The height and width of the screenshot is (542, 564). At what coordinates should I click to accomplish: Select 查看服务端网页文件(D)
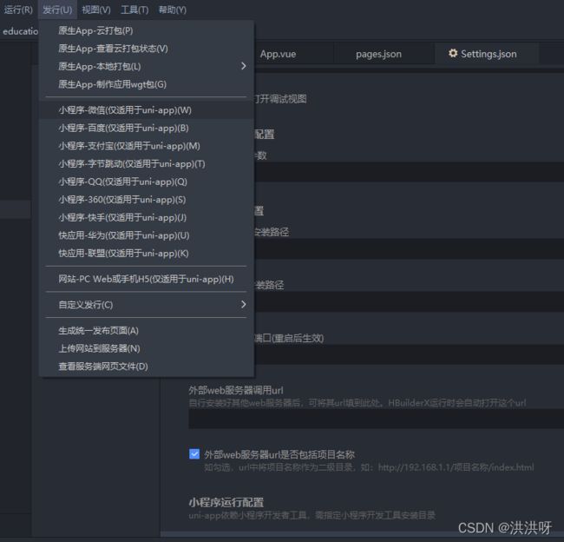click(147, 367)
